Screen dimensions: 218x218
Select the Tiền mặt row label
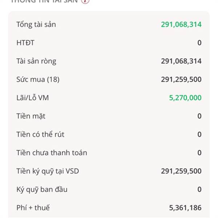pos(31,116)
